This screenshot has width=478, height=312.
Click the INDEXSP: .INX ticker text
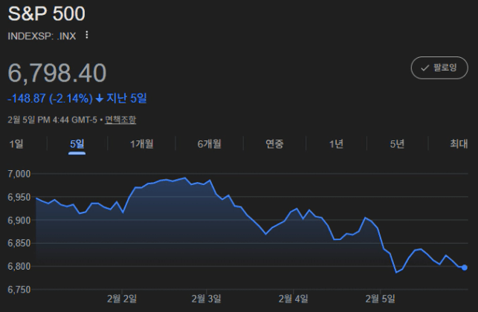42,36
